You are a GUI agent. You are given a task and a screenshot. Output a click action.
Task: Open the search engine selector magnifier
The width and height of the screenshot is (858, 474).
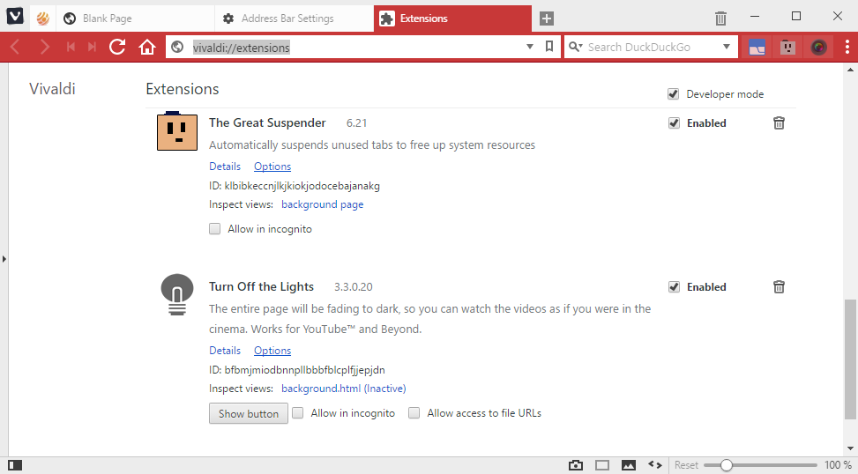click(x=575, y=47)
